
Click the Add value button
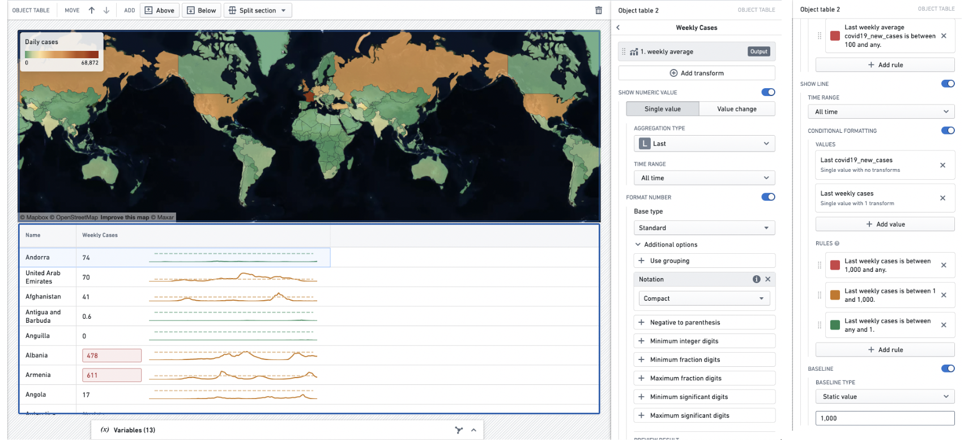click(x=885, y=224)
